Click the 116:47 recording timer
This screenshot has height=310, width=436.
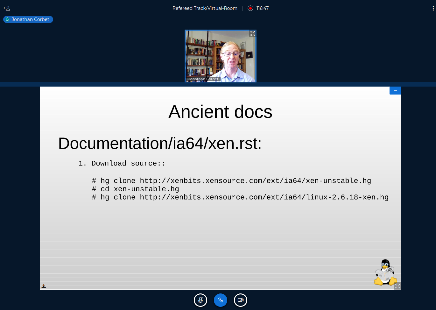point(263,8)
